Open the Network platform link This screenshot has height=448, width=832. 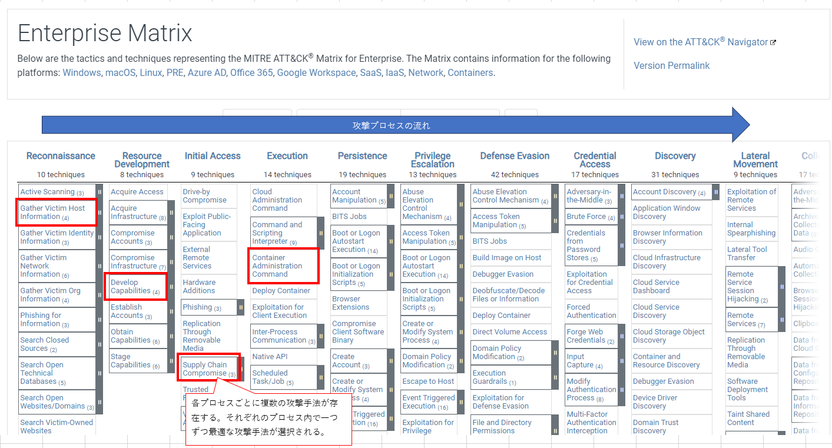click(x=426, y=72)
